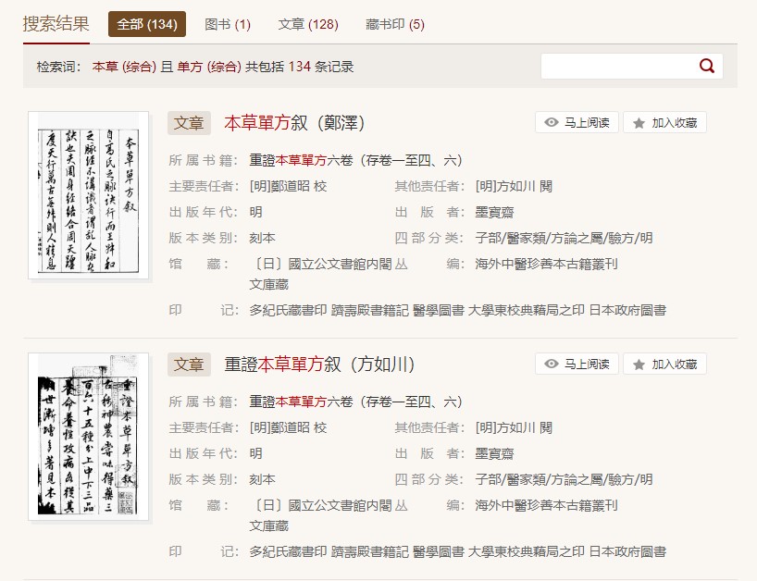Click eye icon for 本草單方叙 (鄭澤) entry

[552, 123]
